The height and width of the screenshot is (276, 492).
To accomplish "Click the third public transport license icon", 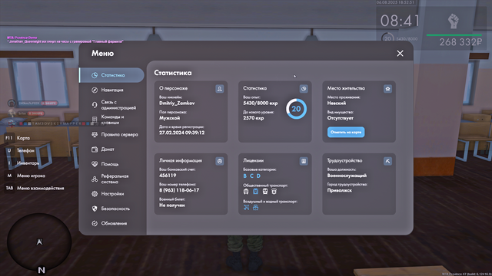I will [264, 191].
